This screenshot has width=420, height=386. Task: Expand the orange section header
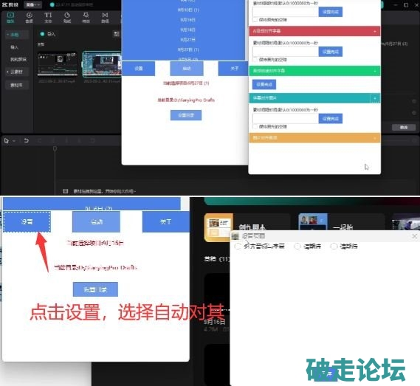click(x=375, y=138)
